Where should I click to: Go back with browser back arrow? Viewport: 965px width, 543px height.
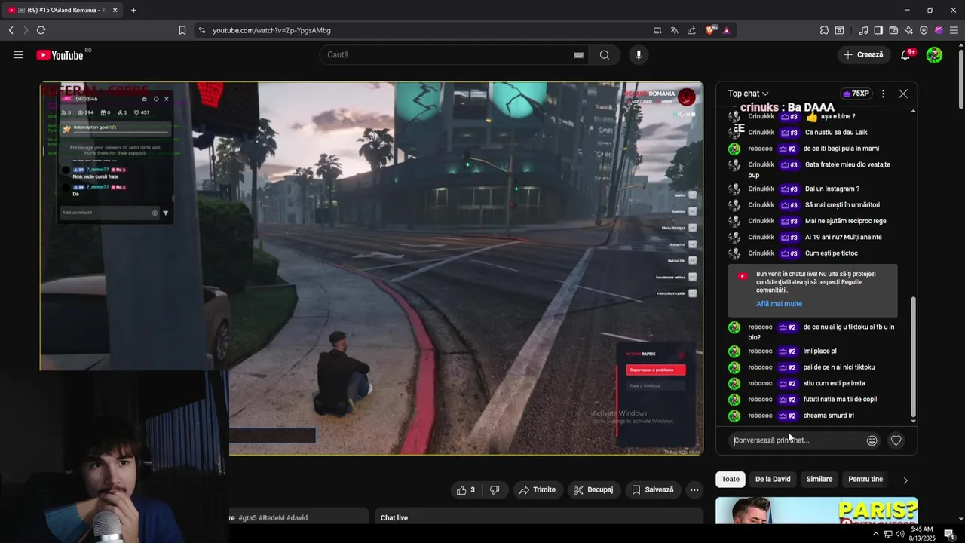(11, 30)
